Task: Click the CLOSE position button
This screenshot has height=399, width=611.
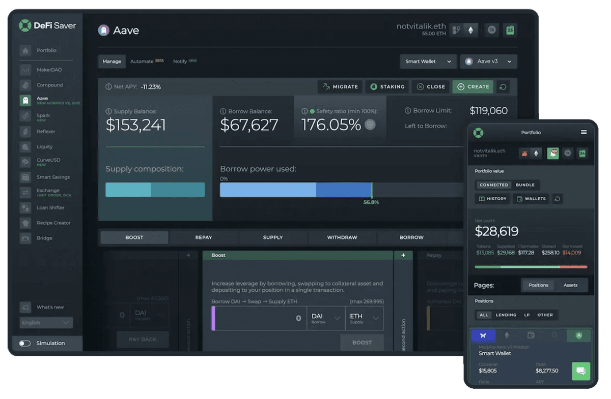Action: (x=431, y=87)
